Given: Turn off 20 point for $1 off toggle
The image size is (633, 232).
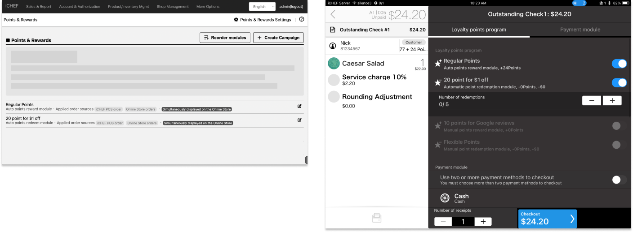Looking at the screenshot, I should coord(619,83).
